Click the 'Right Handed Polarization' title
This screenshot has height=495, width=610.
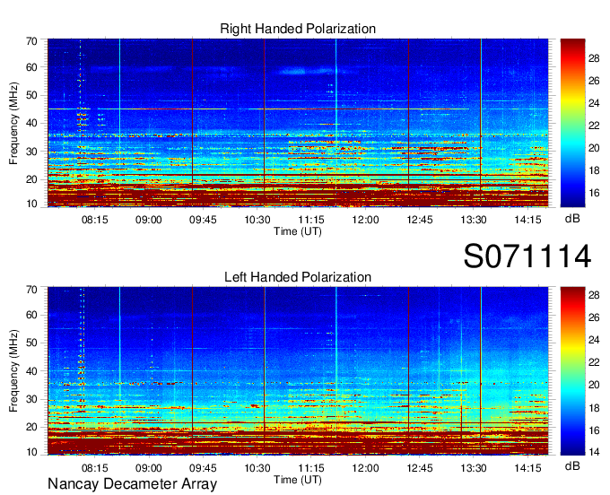point(298,29)
